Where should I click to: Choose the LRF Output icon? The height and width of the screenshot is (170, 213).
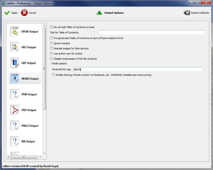tap(15, 63)
